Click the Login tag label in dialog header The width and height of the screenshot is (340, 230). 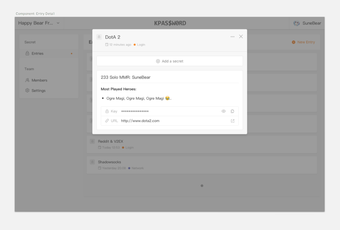click(x=141, y=44)
